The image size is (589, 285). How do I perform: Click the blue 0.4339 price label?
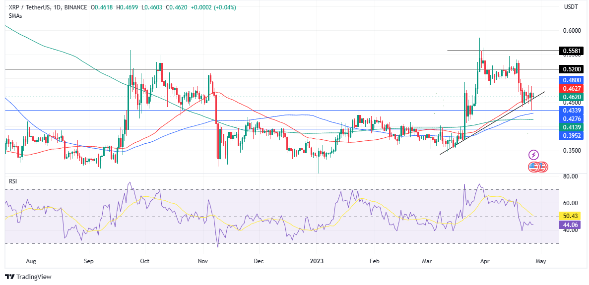coord(571,110)
